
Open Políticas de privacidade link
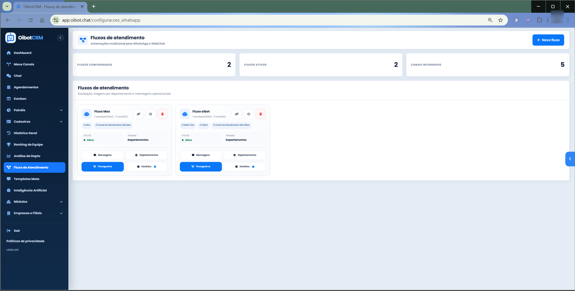(x=26, y=241)
